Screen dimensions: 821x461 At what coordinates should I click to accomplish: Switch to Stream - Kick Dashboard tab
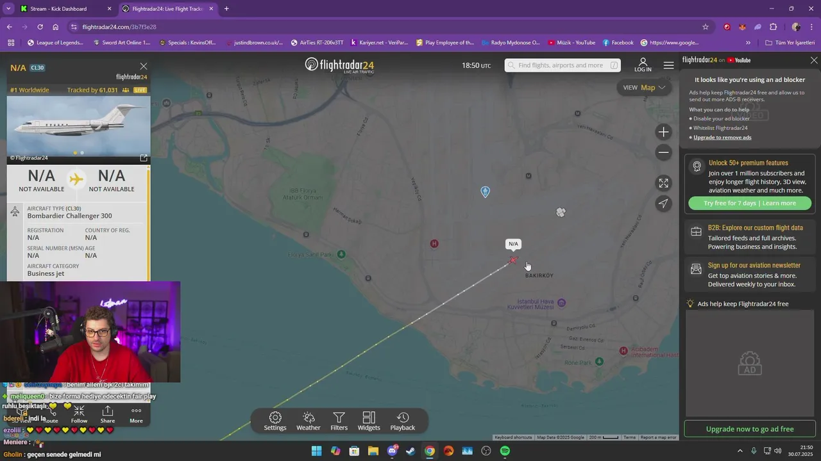point(65,9)
